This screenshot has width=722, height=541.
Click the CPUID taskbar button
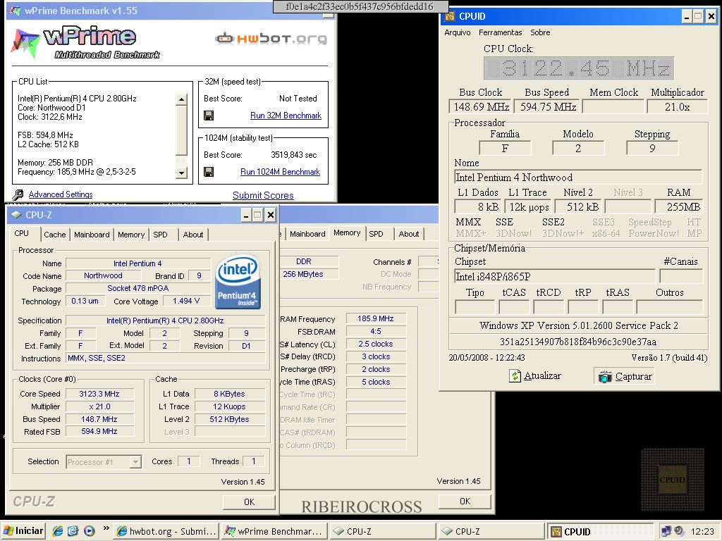pos(601,531)
